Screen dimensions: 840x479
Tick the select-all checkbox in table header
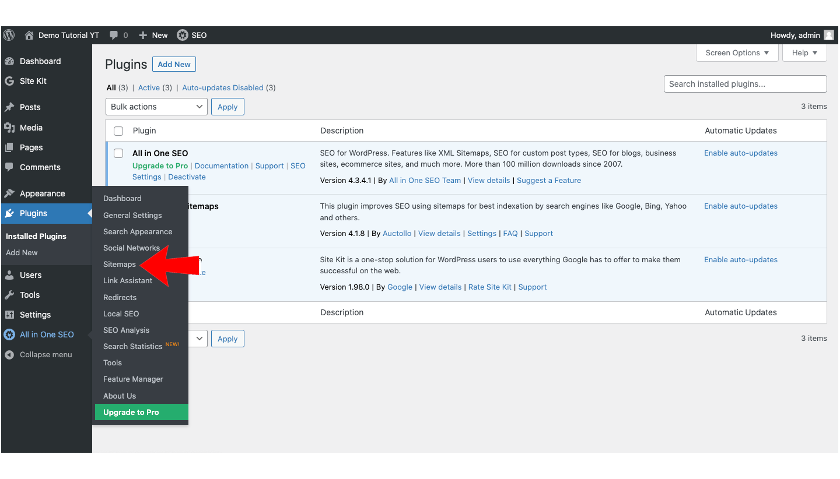point(118,131)
